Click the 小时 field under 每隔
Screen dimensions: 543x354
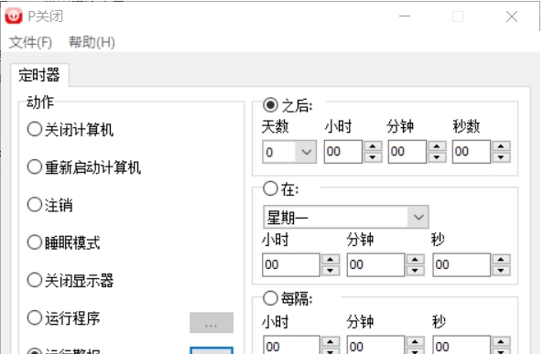point(291,345)
